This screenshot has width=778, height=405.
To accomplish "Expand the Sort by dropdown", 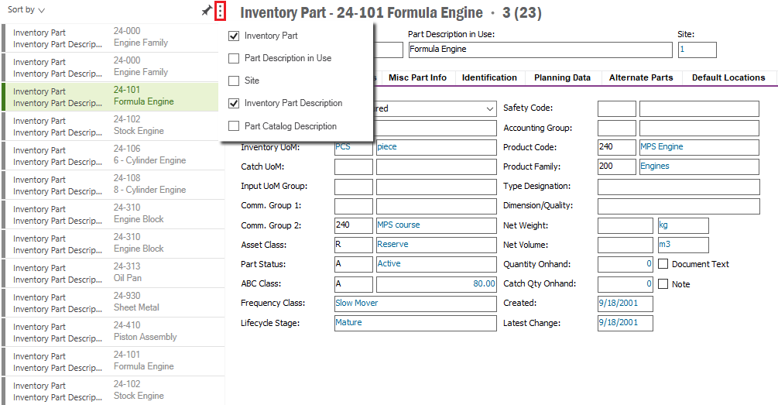I will (x=26, y=10).
